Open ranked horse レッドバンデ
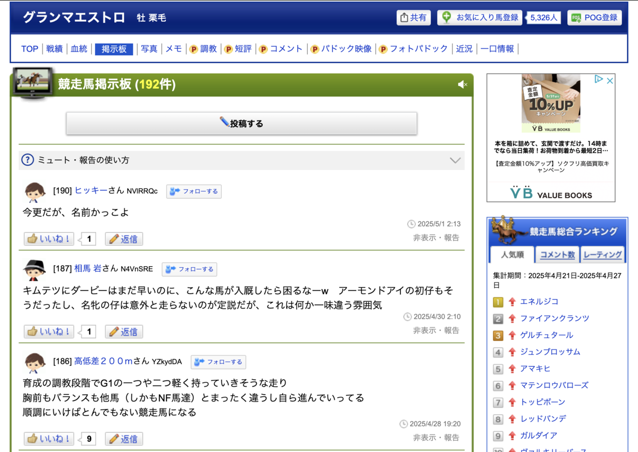The height and width of the screenshot is (452, 638). [543, 419]
